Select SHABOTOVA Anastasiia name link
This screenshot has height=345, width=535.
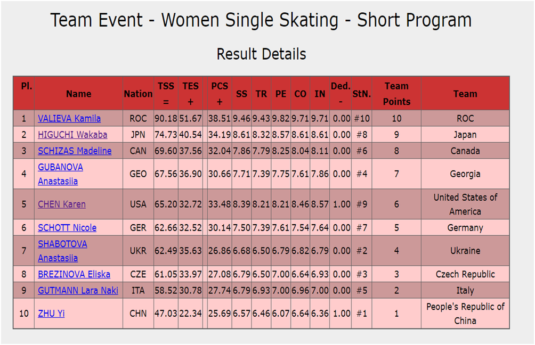pyautogui.click(x=62, y=251)
